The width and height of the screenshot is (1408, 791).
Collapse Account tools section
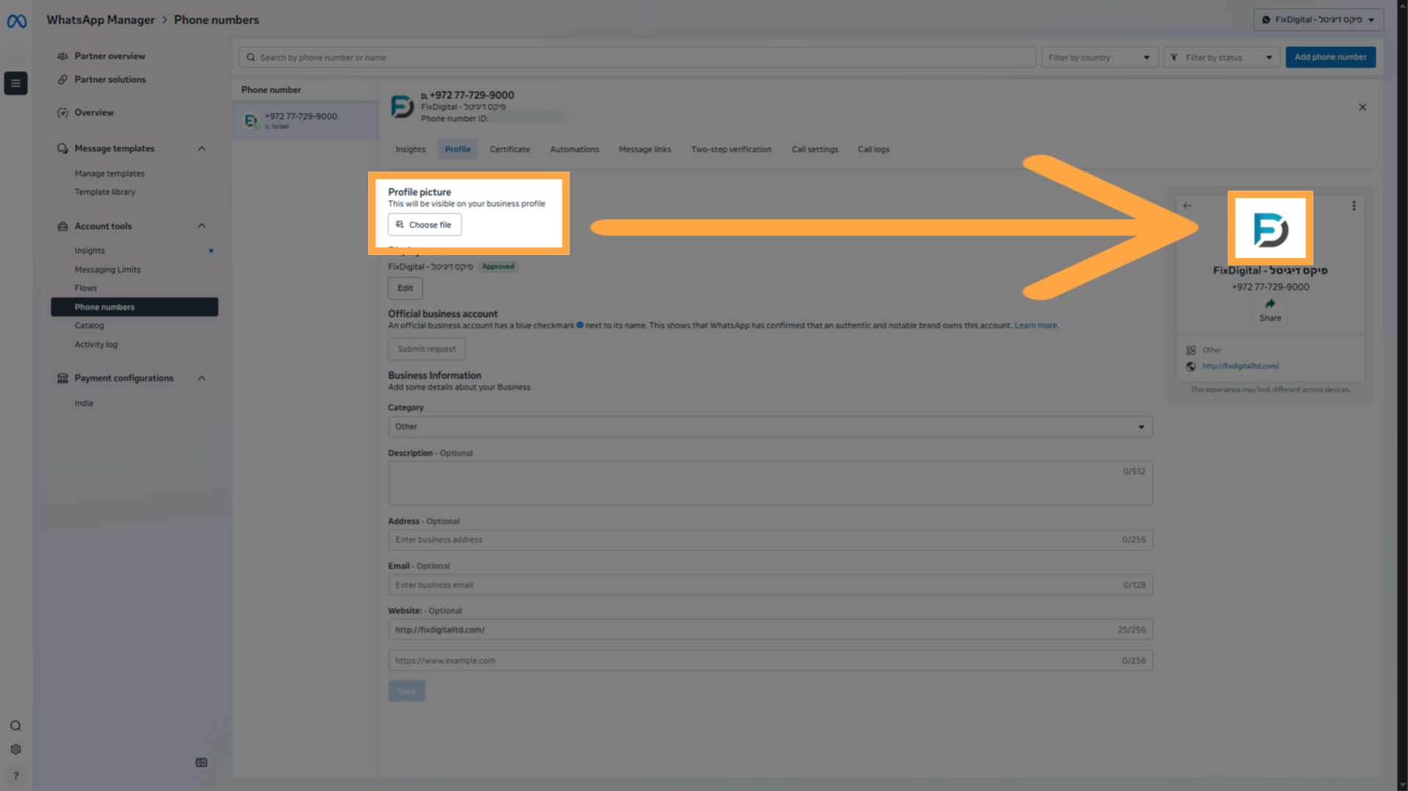202,226
